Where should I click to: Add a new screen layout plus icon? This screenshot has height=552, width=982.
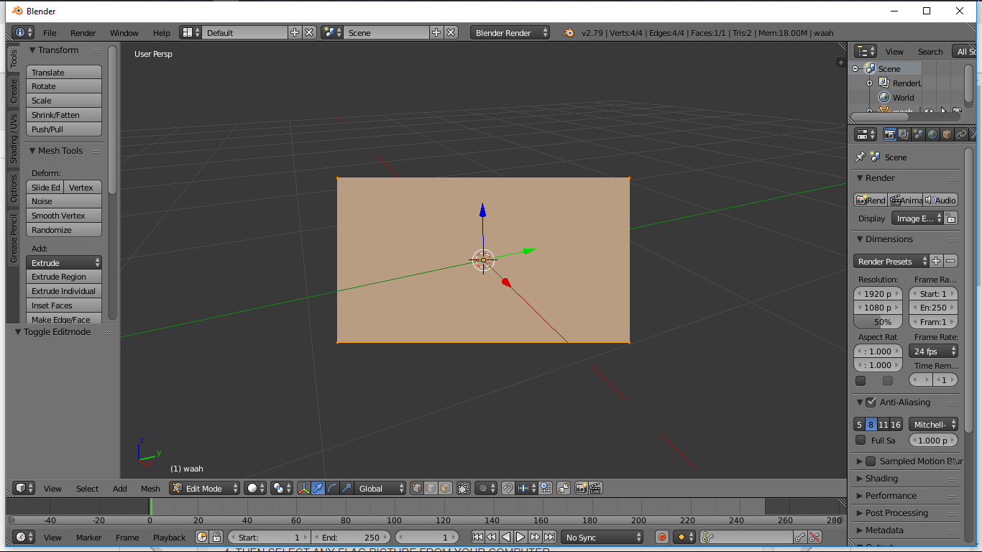pyautogui.click(x=295, y=32)
